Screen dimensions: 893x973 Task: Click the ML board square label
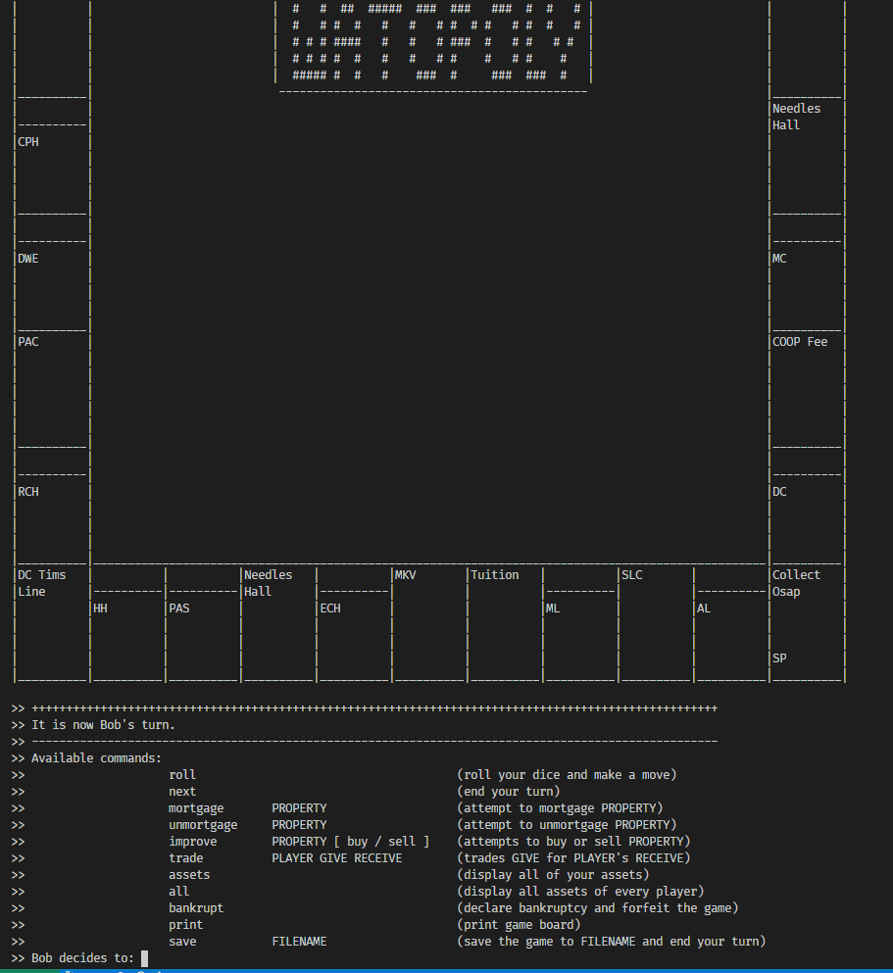(x=553, y=608)
